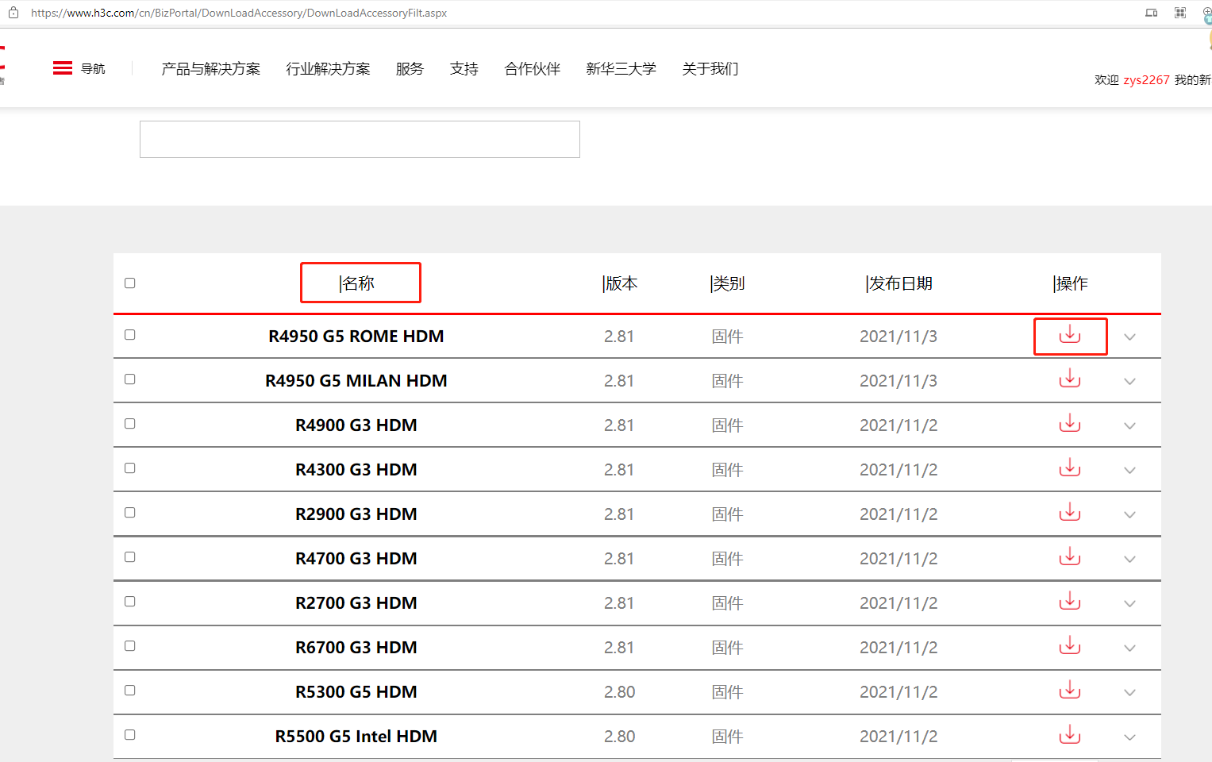The height and width of the screenshot is (762, 1212).
Task: Expand details for the R4300 G3 HDM row
Action: pos(1130,471)
